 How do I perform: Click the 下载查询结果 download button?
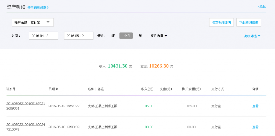tap(249, 22)
